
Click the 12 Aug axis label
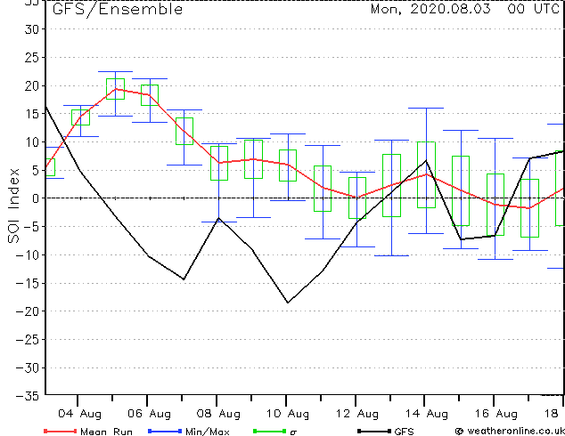(x=357, y=414)
